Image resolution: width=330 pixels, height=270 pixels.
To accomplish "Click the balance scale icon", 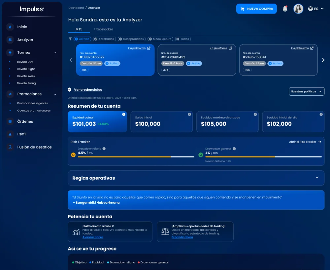I will click(x=165, y=232).
